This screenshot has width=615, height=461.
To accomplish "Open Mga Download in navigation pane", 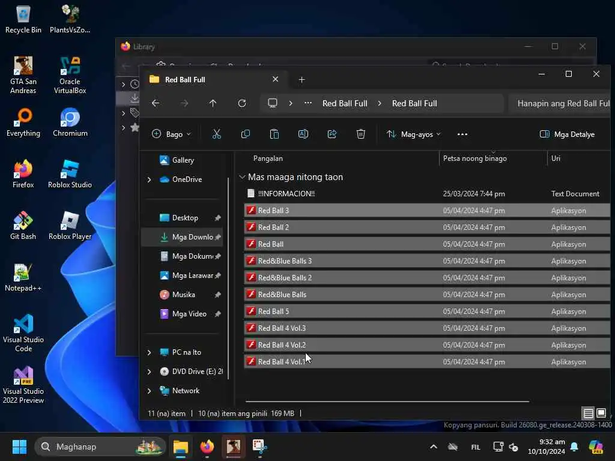I will coord(183,237).
